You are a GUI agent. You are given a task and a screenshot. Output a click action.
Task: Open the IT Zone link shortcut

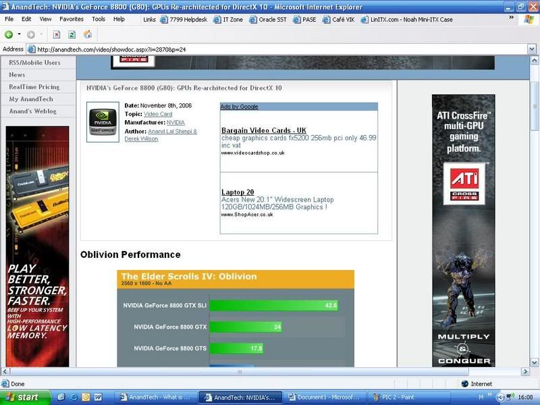pyautogui.click(x=228, y=20)
